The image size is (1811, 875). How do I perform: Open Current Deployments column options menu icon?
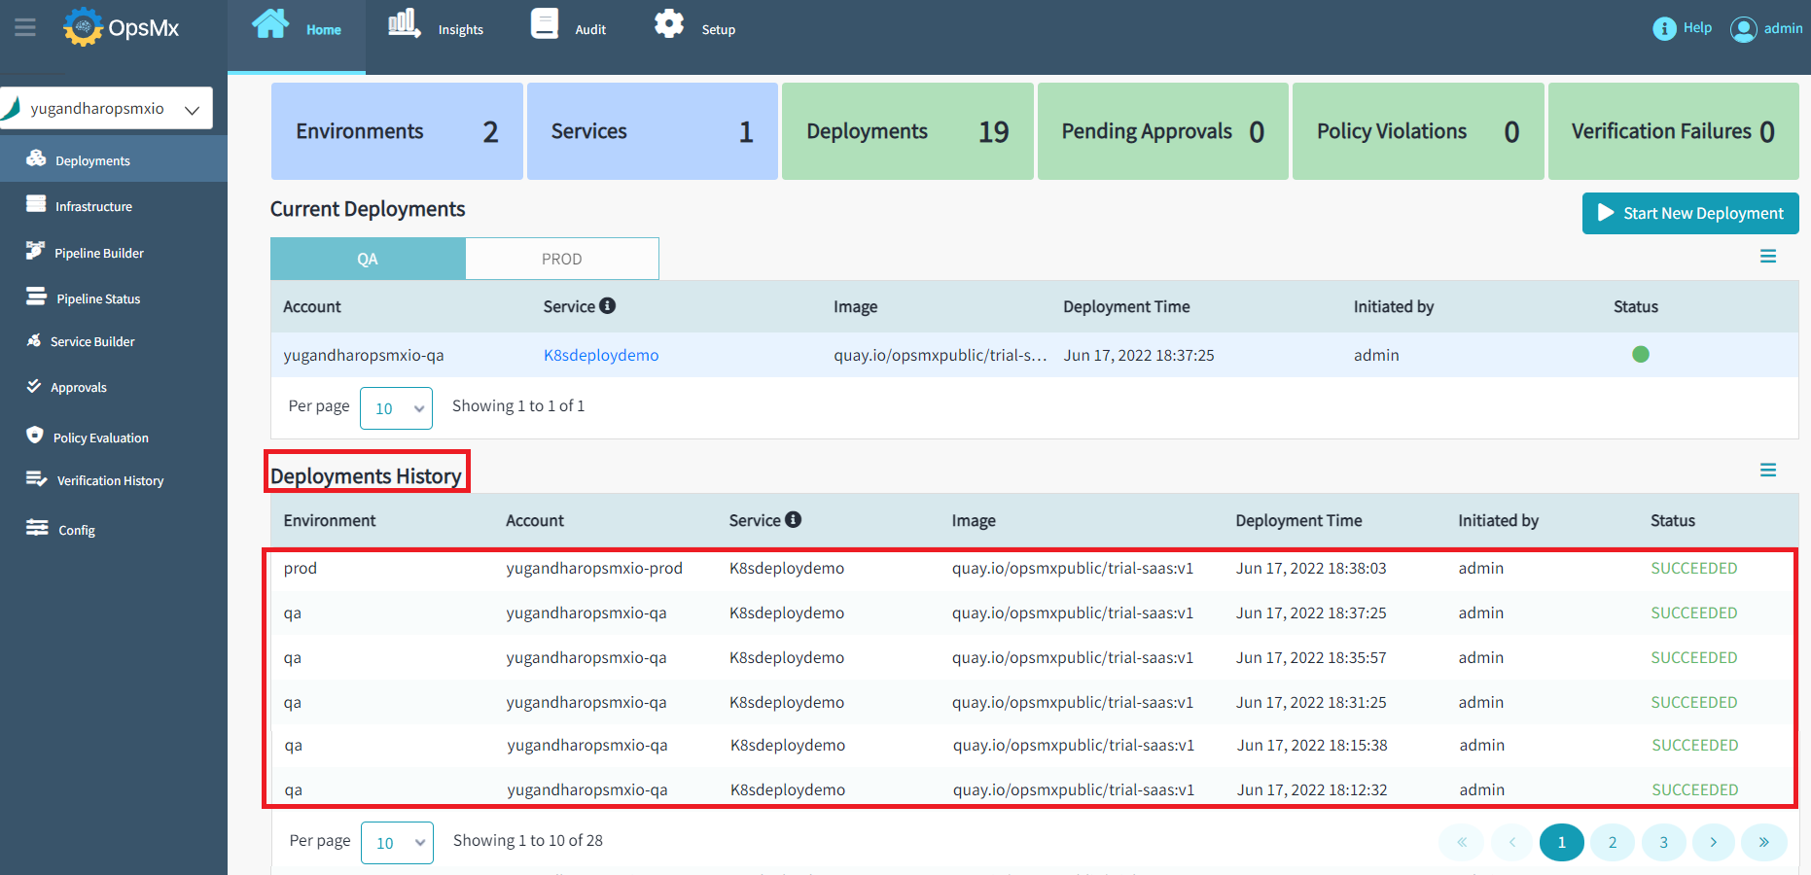pyautogui.click(x=1768, y=257)
